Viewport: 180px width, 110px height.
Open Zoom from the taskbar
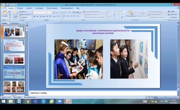click(x=59, y=101)
